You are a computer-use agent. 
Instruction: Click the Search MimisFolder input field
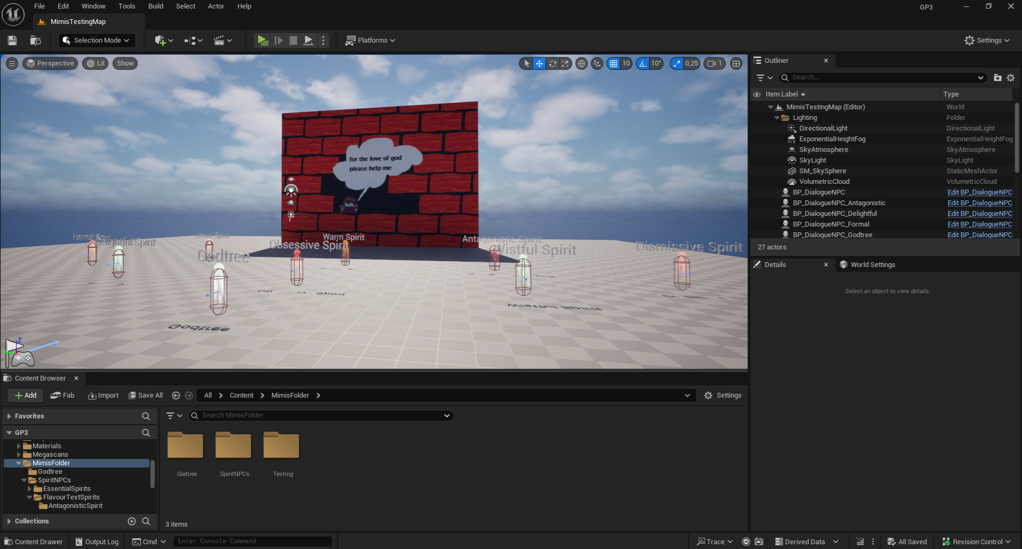[x=320, y=415]
